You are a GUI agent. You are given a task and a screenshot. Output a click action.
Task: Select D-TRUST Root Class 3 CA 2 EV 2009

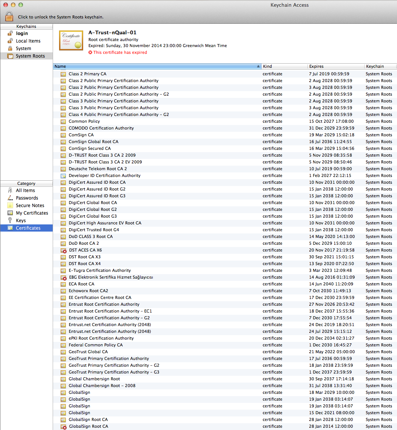[225, 162]
